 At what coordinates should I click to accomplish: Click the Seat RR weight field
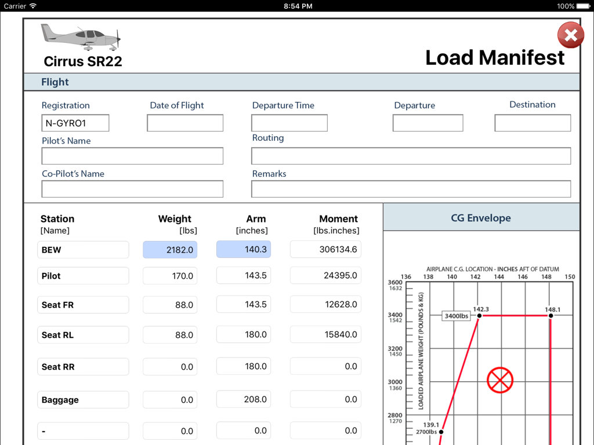(x=170, y=366)
